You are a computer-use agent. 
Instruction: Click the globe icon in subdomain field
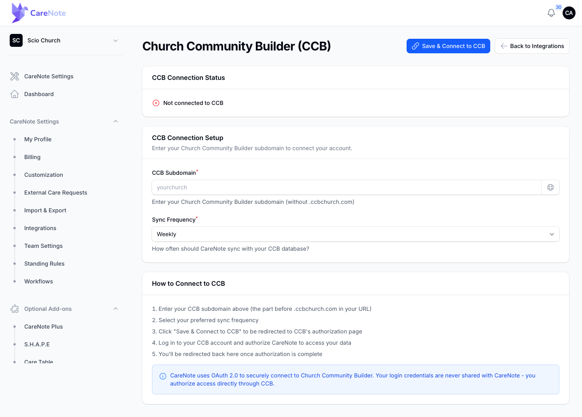click(550, 187)
